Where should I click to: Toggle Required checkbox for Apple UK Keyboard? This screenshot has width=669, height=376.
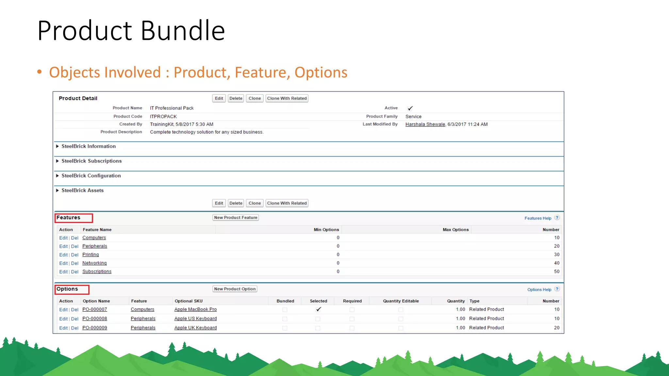coord(352,328)
